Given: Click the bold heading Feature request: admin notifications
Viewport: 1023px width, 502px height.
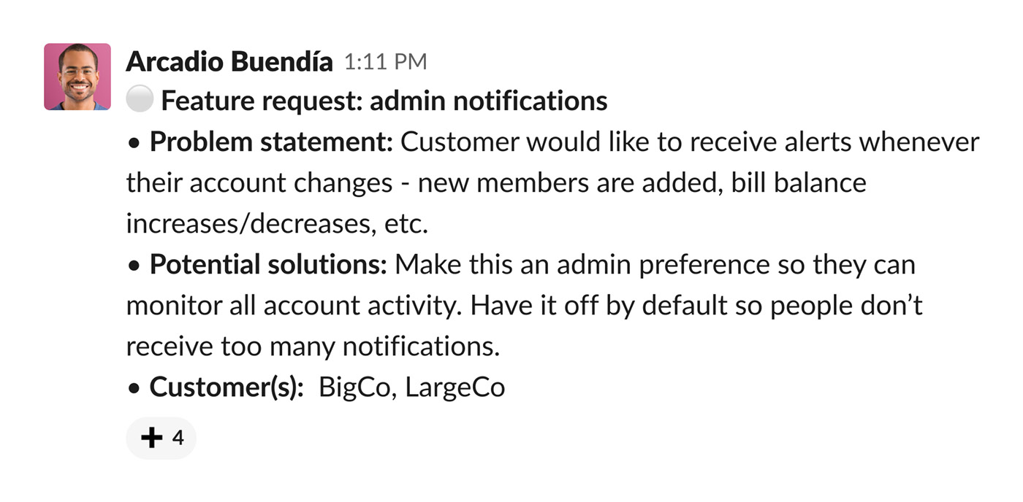Looking at the screenshot, I should coord(384,101).
